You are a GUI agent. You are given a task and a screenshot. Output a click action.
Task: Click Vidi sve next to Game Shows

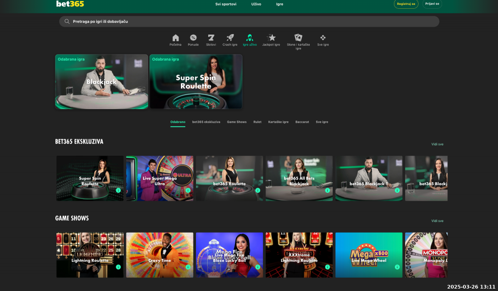[437, 221]
